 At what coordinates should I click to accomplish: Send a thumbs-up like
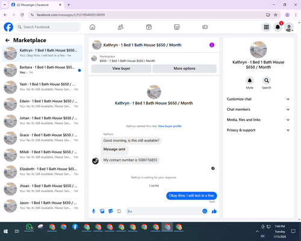(x=214, y=211)
